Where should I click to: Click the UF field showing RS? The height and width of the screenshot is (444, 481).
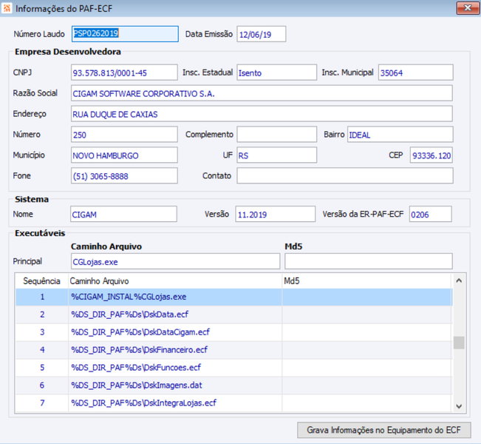click(x=276, y=155)
